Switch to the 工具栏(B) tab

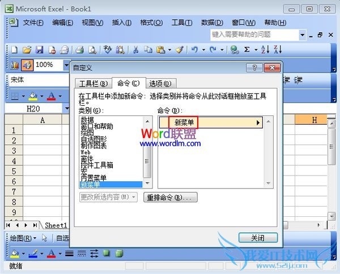(x=93, y=84)
